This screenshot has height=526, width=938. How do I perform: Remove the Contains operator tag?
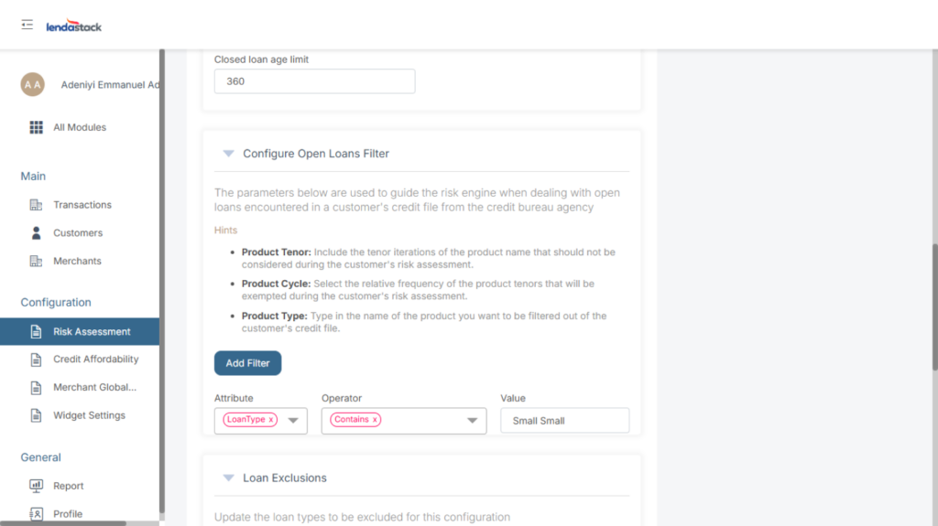click(x=375, y=420)
